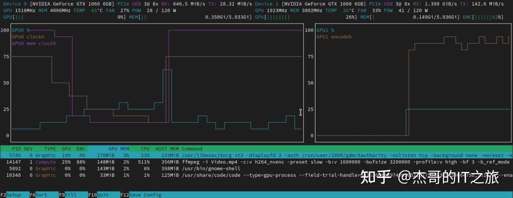Click the PID column header
The width and height of the screenshot is (513, 198).
[16, 149]
